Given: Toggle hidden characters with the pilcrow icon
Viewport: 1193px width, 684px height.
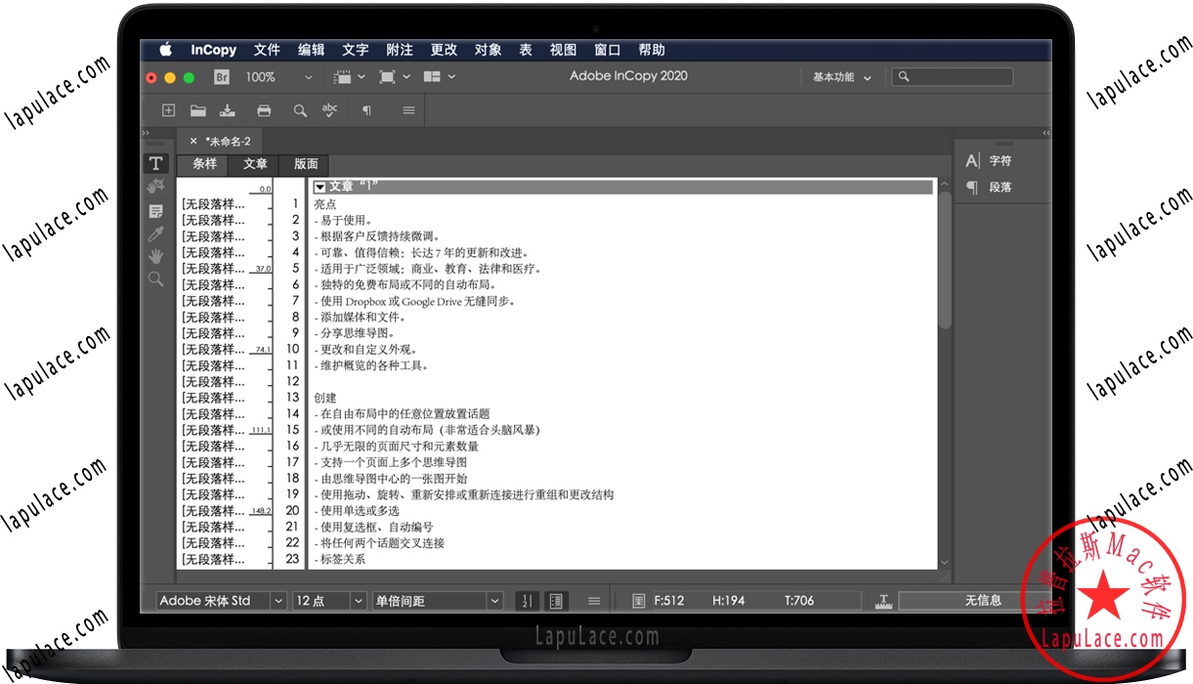Looking at the screenshot, I should click(367, 110).
